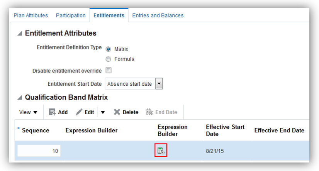
Task: Switch to the Participation tab
Action: (x=71, y=15)
